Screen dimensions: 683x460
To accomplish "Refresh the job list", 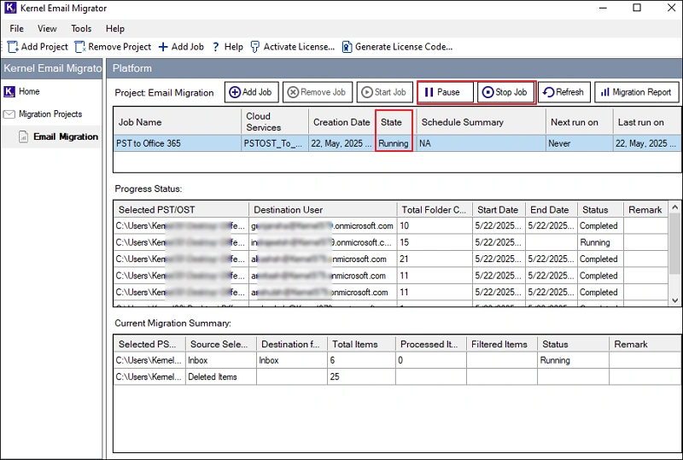I will [564, 92].
